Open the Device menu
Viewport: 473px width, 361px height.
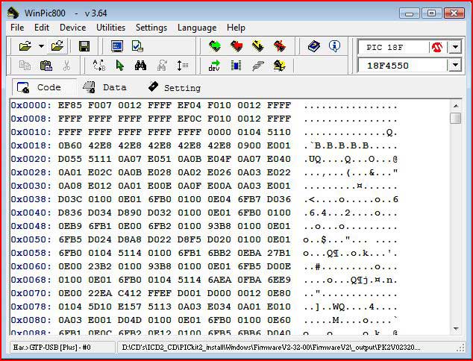[x=72, y=28]
